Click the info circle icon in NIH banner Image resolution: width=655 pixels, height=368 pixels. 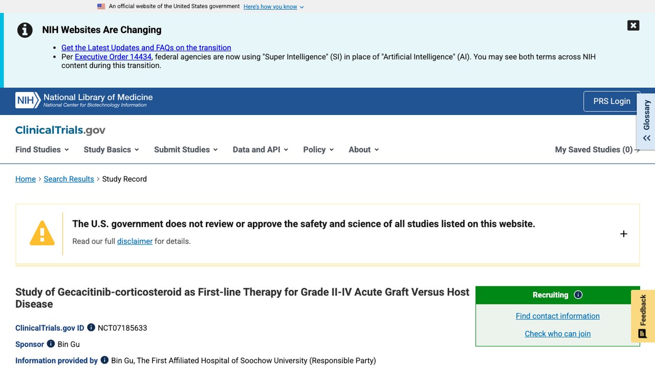pyautogui.click(x=25, y=30)
